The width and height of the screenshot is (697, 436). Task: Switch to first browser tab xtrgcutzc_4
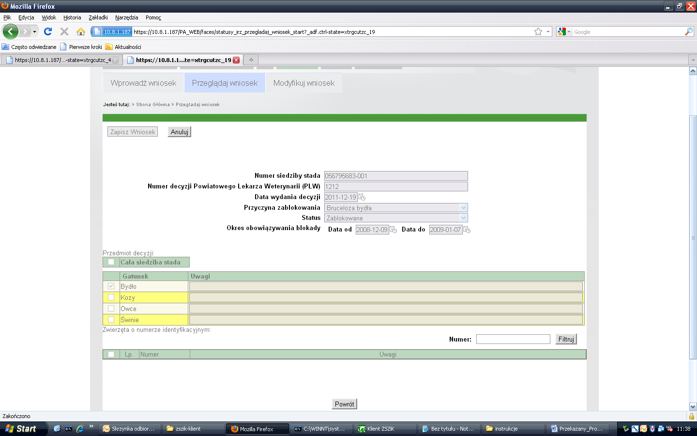pos(62,60)
